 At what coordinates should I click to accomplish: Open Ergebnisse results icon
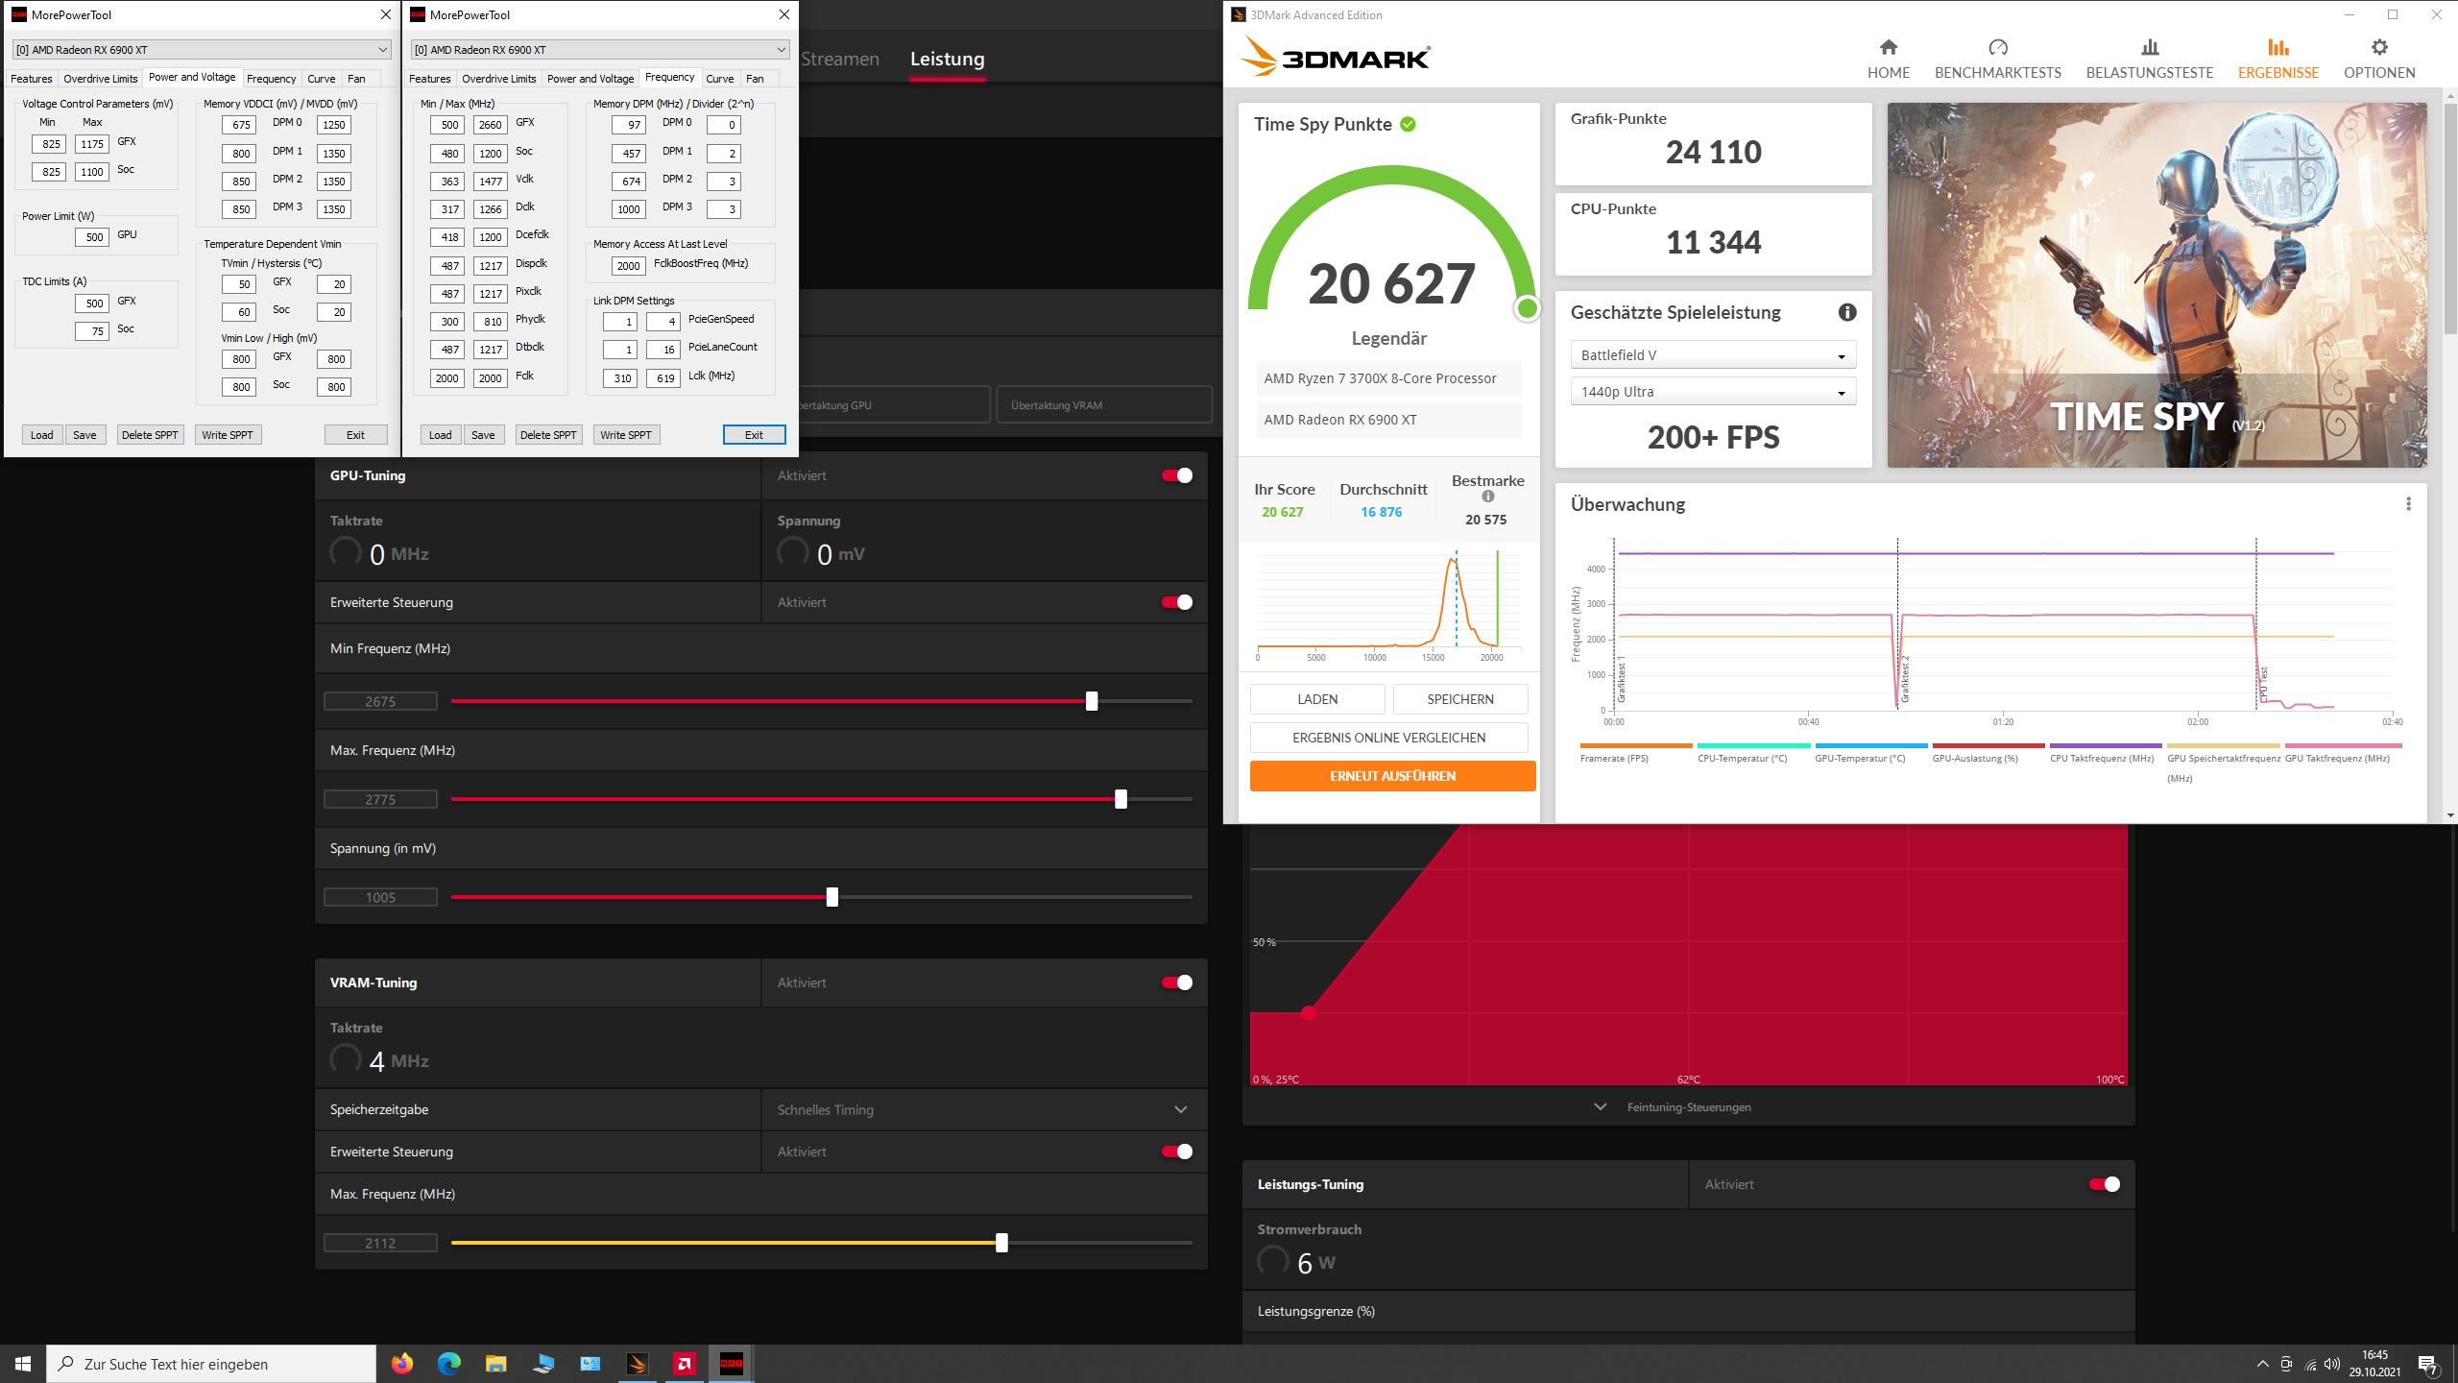[x=2277, y=48]
